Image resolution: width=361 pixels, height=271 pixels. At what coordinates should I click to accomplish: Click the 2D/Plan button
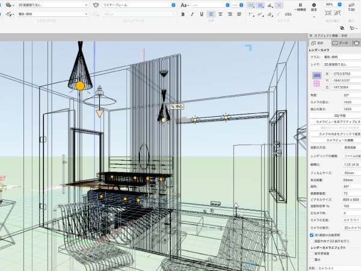tap(336, 116)
